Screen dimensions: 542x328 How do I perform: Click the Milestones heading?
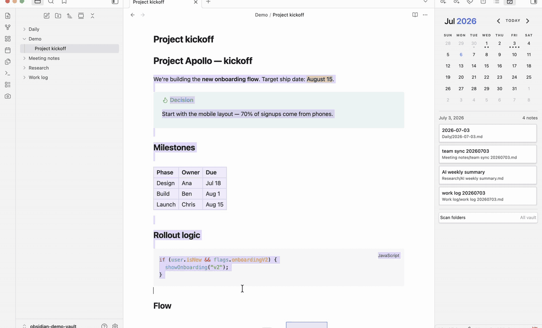[x=174, y=148]
